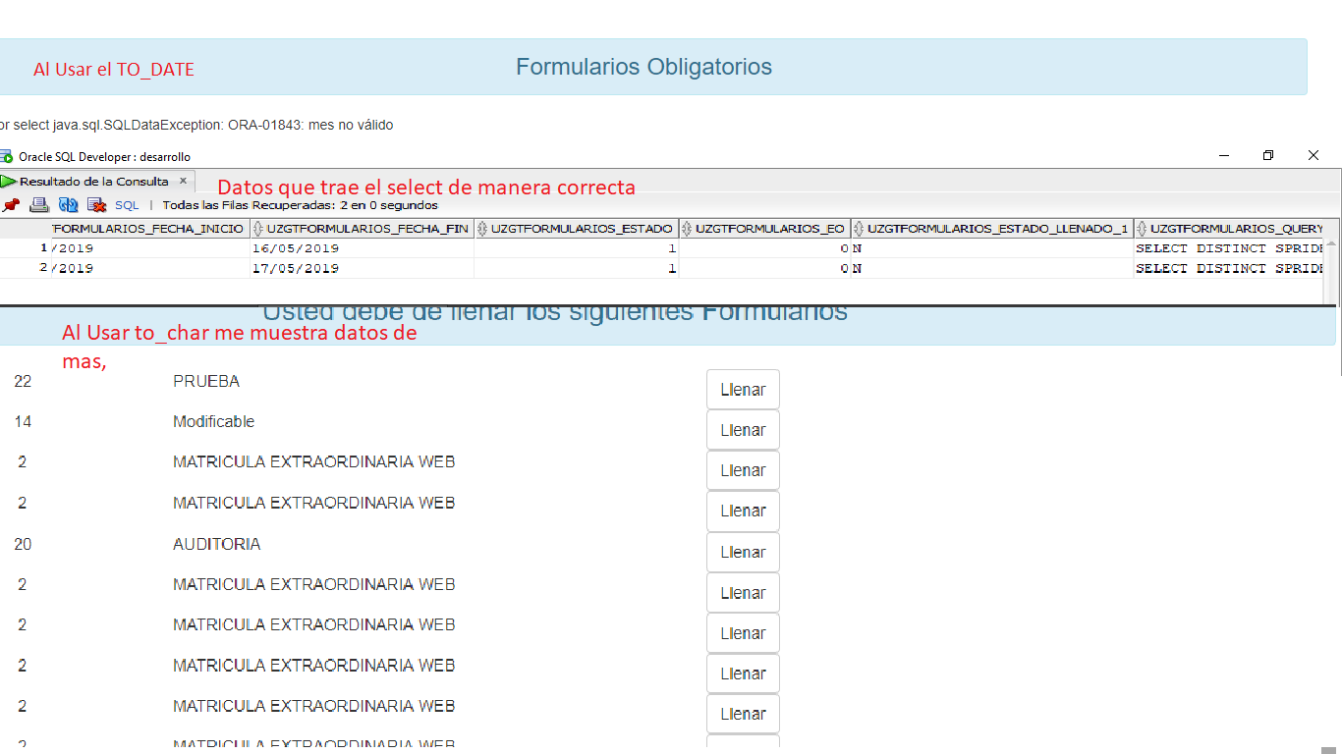The width and height of the screenshot is (1342, 754).
Task: Restore down the SQL Developer window
Action: click(1268, 155)
